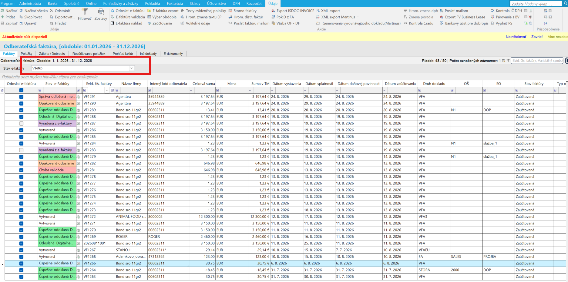Image resolution: width=568 pixels, height=282 pixels.
Task: Check the checkbox for invoice VF1283
Action: pyautogui.click(x=21, y=150)
